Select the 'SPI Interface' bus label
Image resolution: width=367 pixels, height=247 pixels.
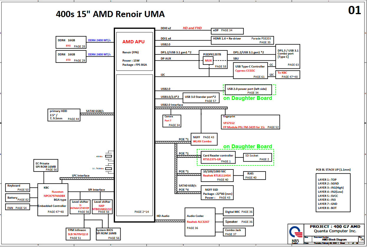[x=96, y=190]
